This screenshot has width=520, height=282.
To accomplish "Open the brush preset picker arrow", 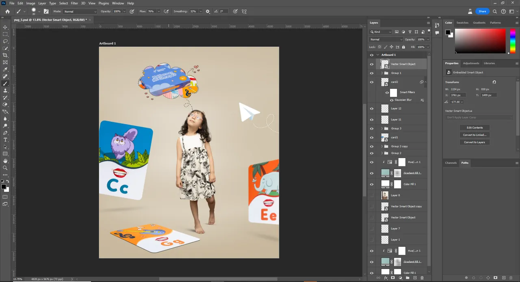I will [39, 11].
